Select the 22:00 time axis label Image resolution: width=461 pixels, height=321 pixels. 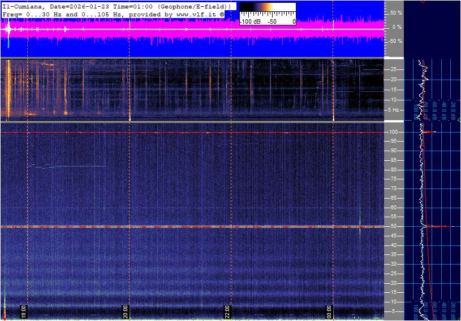click(x=227, y=312)
